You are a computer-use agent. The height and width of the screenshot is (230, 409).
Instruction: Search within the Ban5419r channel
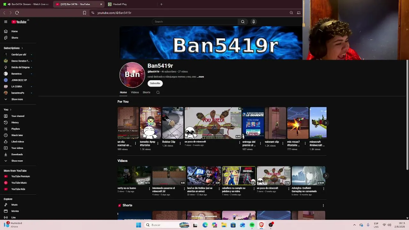click(x=158, y=92)
